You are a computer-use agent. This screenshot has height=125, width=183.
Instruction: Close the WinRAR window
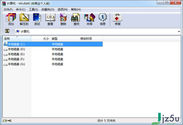tap(176, 2)
